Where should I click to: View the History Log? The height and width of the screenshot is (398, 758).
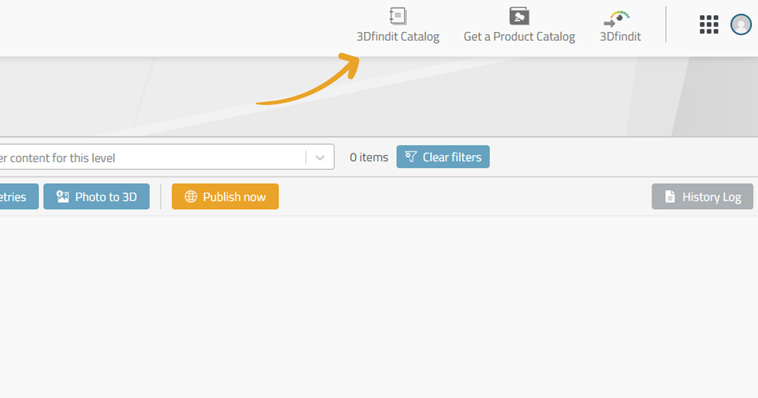coord(702,196)
